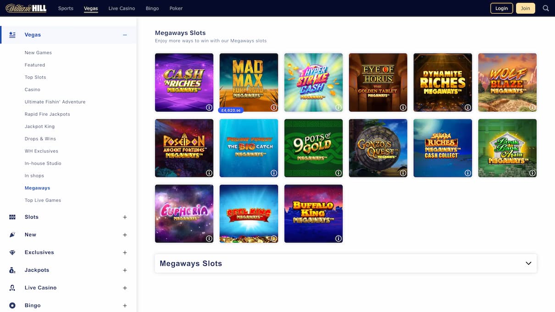Click the Exclusives diamond icon

click(12, 253)
